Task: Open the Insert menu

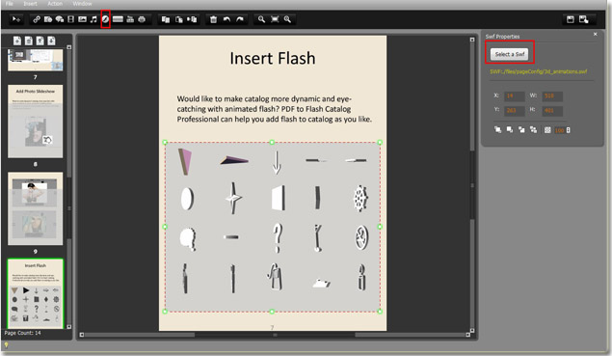Action: pyautogui.click(x=31, y=4)
